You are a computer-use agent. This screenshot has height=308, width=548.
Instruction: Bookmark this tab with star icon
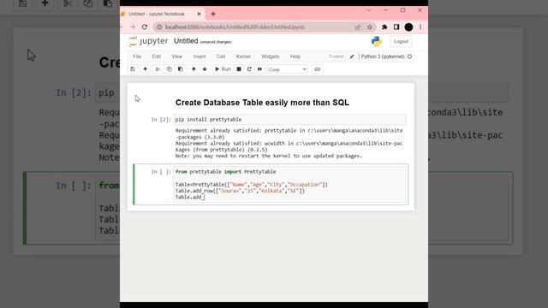pyautogui.click(x=370, y=27)
